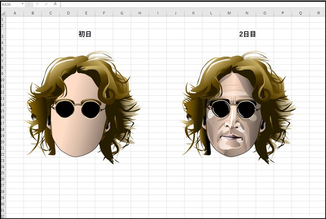The image size is (326, 219).
Task: Select column O header
Action: (265, 13)
